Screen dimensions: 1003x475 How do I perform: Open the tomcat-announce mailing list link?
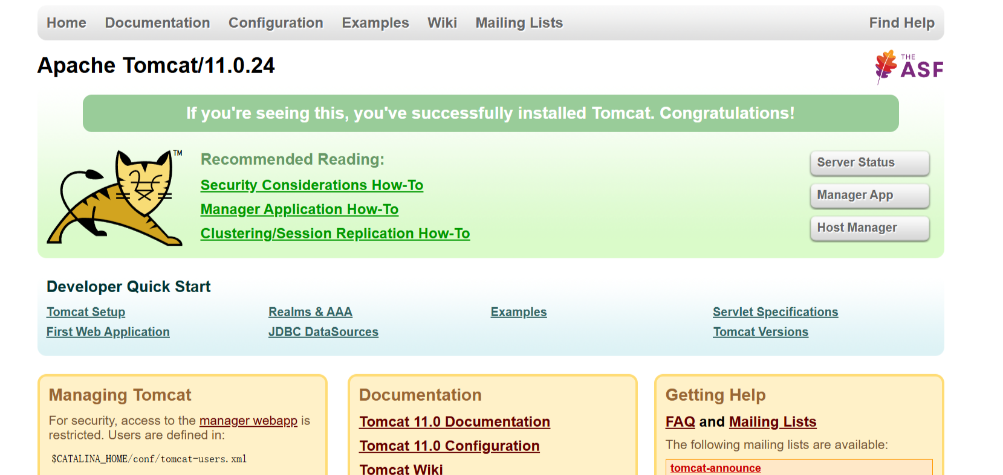pyautogui.click(x=715, y=468)
